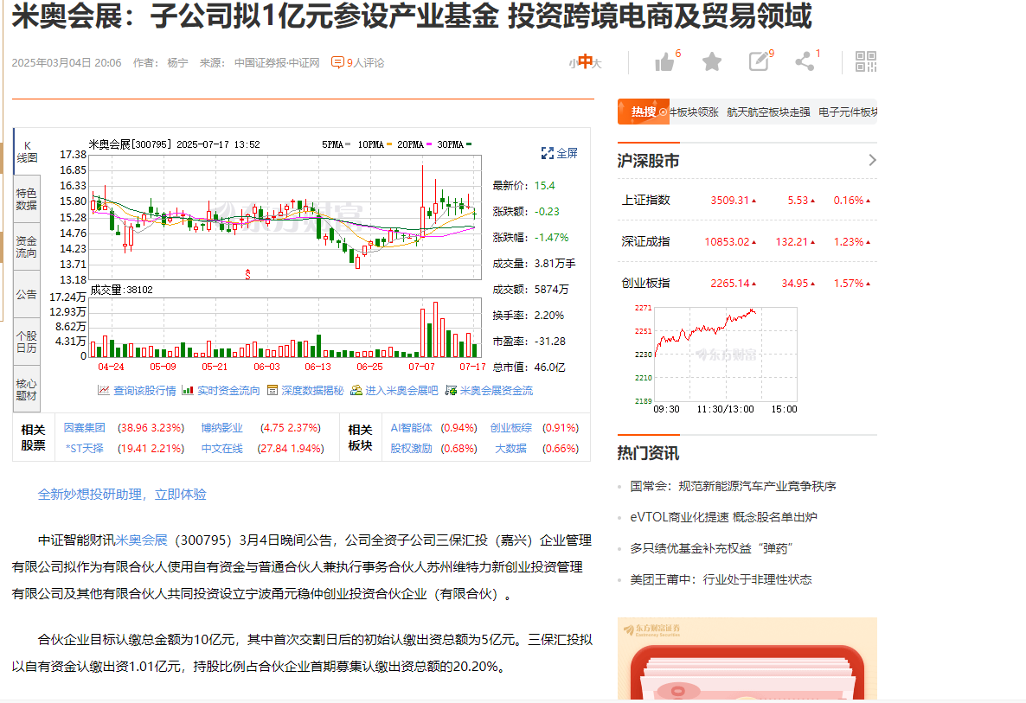Click the fullscreen 全屏 icon on chart
Image resolution: width=1026 pixels, height=703 pixels.
tap(547, 153)
